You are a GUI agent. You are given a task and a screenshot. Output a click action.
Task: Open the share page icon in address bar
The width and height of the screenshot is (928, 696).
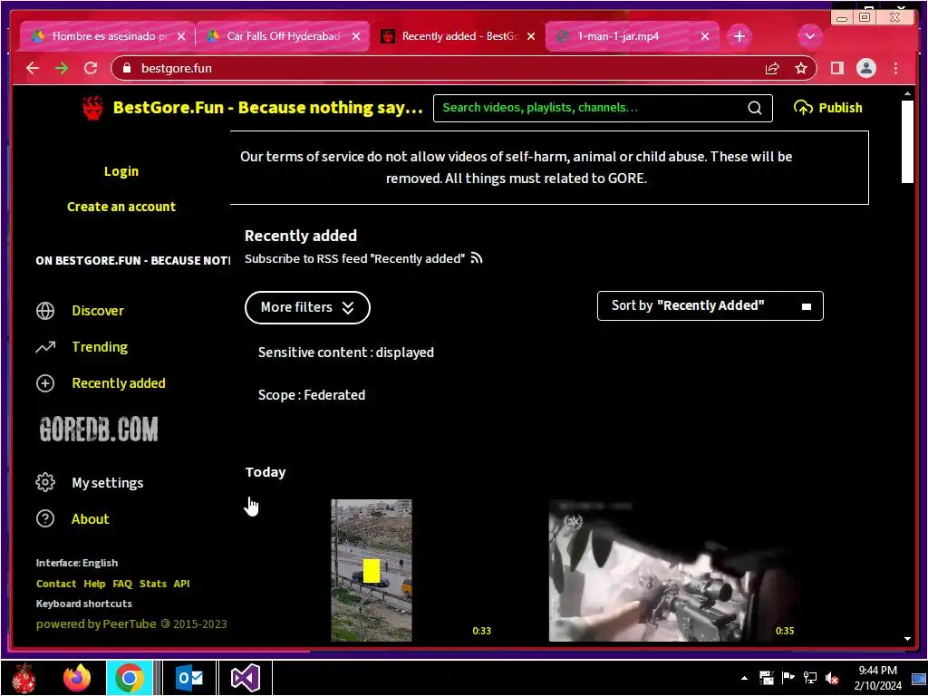(772, 69)
